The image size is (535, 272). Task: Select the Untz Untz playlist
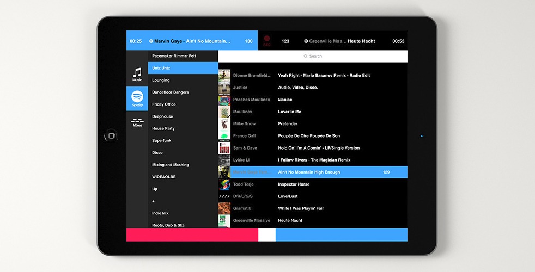click(183, 68)
